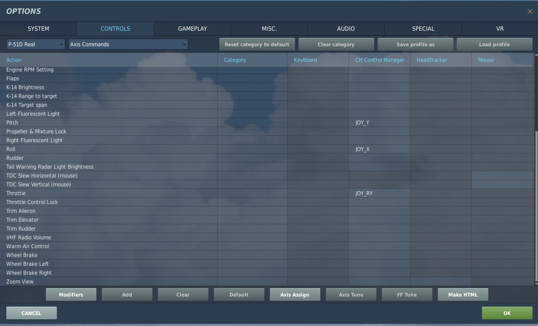Image resolution: width=538 pixels, height=326 pixels.
Task: Click the CANCEL button
Action: [31, 313]
